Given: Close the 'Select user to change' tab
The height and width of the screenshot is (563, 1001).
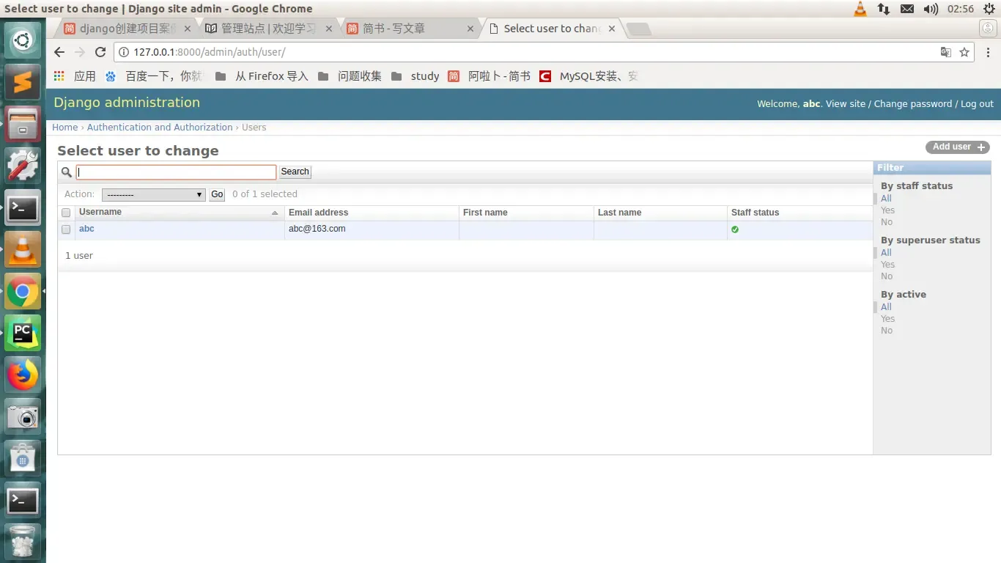Looking at the screenshot, I should click(611, 29).
